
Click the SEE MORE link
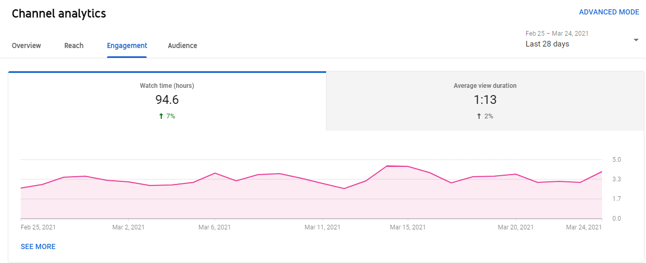(38, 246)
